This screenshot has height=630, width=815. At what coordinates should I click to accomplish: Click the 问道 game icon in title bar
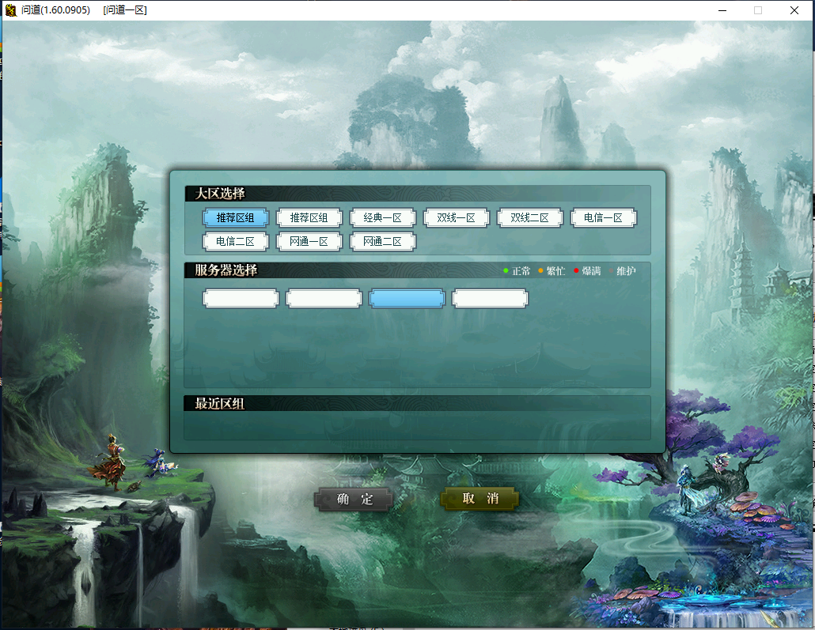10,9
